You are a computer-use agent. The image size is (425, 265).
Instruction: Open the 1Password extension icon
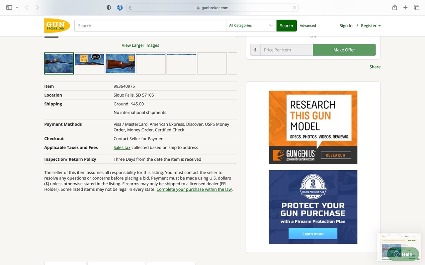(x=120, y=8)
